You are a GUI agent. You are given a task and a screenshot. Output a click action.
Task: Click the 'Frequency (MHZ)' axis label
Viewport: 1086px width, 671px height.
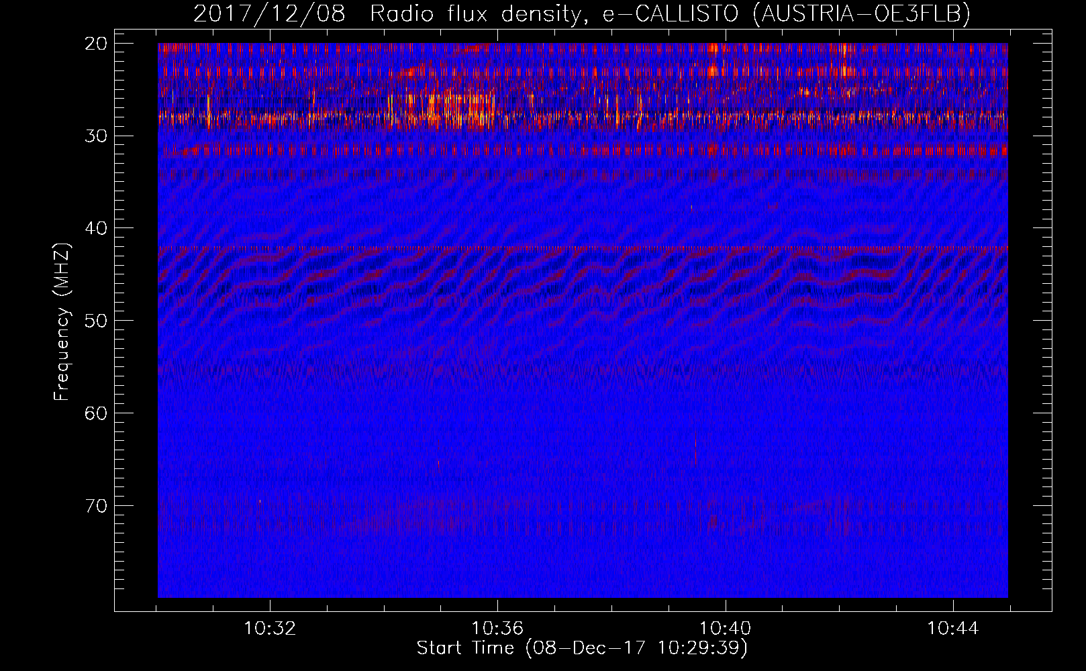(x=62, y=322)
